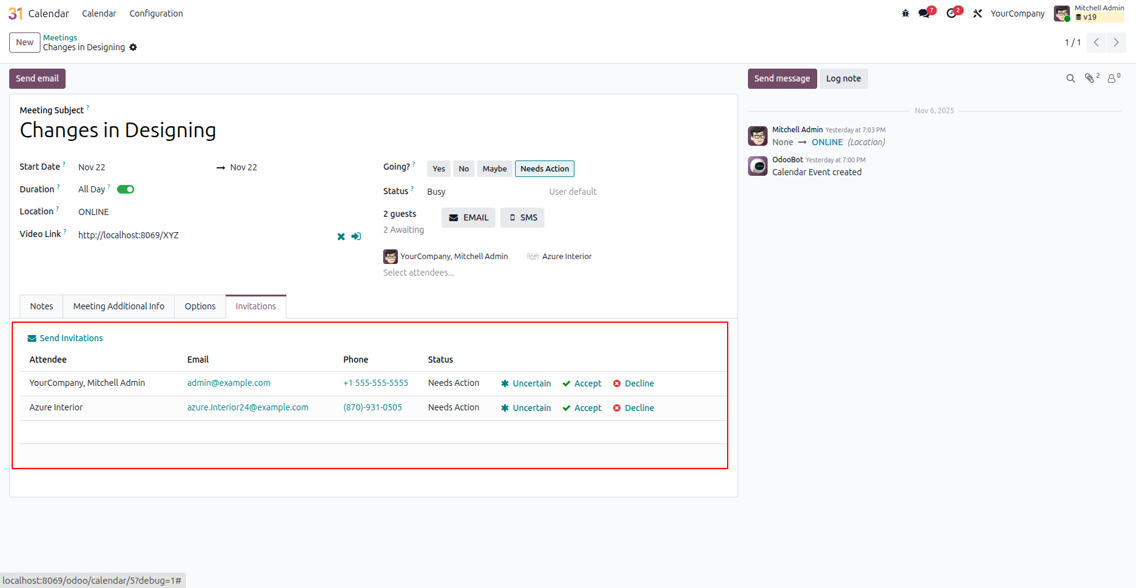Mark Mitchell Admin as Uncertain

tap(526, 383)
